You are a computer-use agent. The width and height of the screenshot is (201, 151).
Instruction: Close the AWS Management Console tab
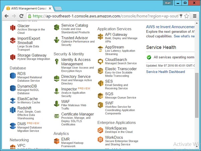50,8
